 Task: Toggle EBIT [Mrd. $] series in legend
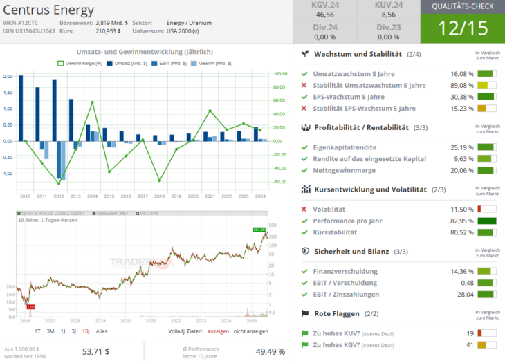pyautogui.click(x=169, y=64)
